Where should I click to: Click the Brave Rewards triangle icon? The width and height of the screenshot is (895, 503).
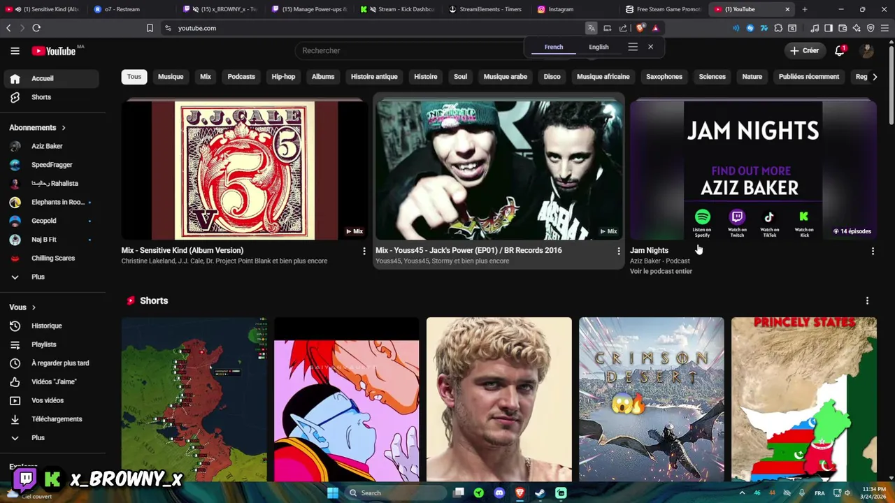tap(655, 28)
